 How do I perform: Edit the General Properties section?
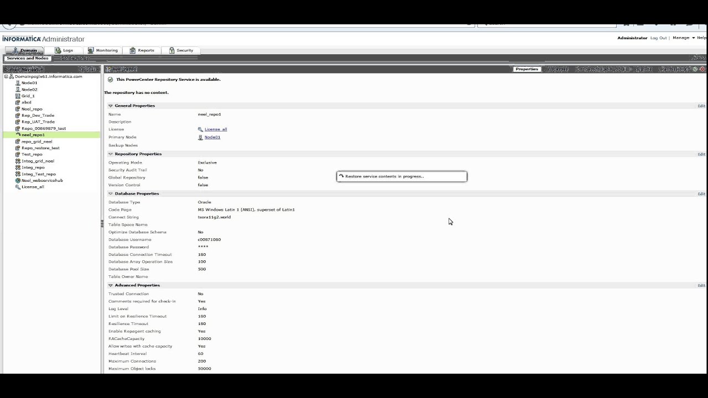[701, 106]
